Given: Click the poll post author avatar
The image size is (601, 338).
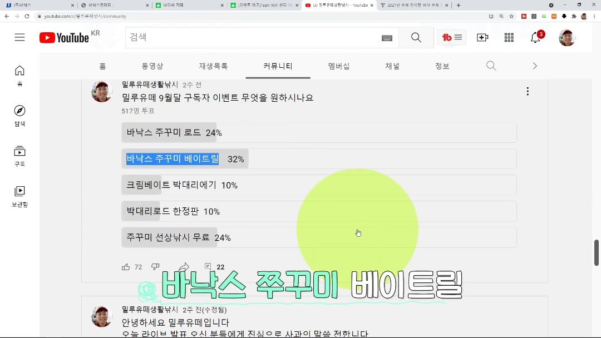Looking at the screenshot, I should tap(102, 92).
